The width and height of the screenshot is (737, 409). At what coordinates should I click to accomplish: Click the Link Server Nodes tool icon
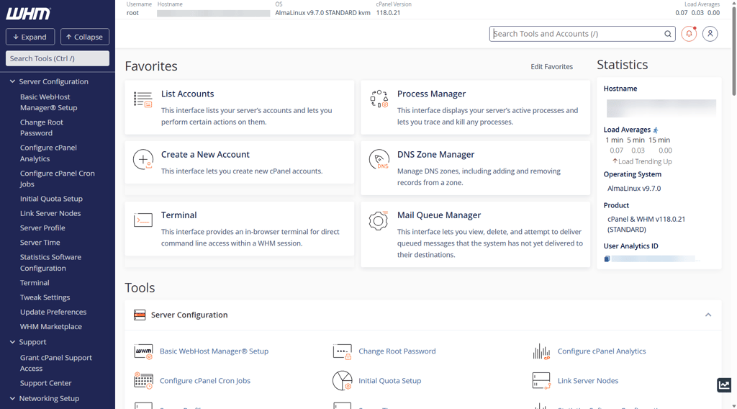pyautogui.click(x=541, y=381)
